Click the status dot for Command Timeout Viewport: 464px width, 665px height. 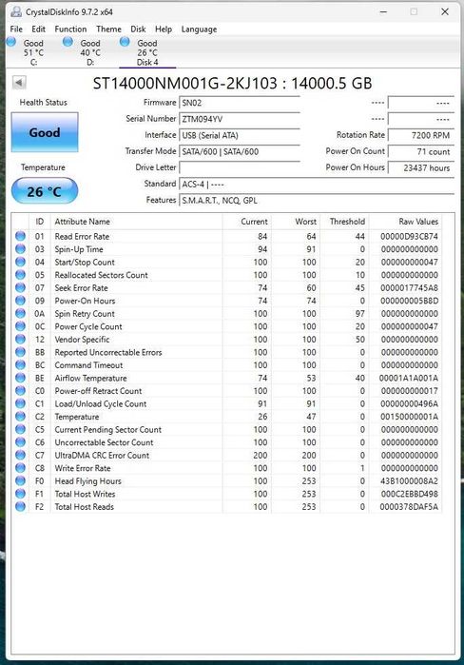point(20,364)
